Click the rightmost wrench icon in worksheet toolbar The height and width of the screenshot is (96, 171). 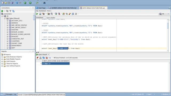pos(76,14)
